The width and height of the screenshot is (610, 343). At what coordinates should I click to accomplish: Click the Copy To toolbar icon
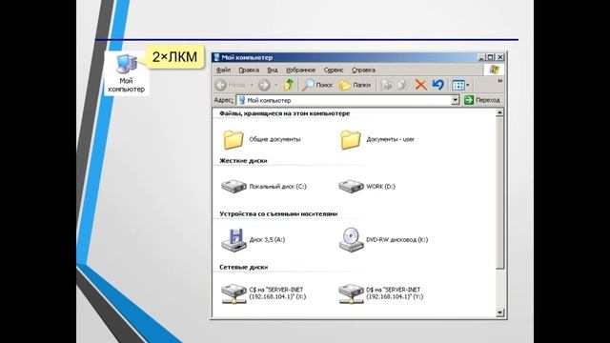[x=403, y=85]
